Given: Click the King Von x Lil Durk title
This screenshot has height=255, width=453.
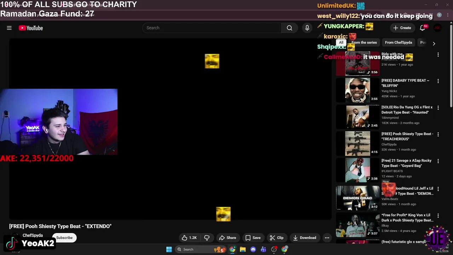Looking at the screenshot, I should click(407, 217).
